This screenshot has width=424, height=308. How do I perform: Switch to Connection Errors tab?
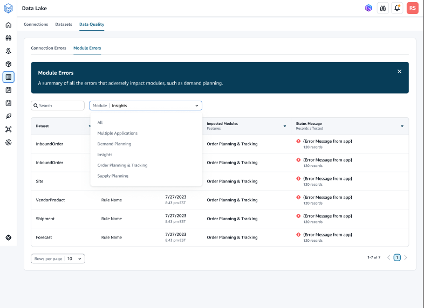[49, 48]
